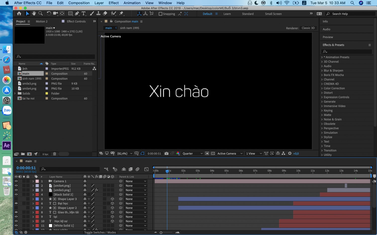Delete selected item with Project trash icon
377x235 pixels.
pyautogui.click(x=55, y=154)
